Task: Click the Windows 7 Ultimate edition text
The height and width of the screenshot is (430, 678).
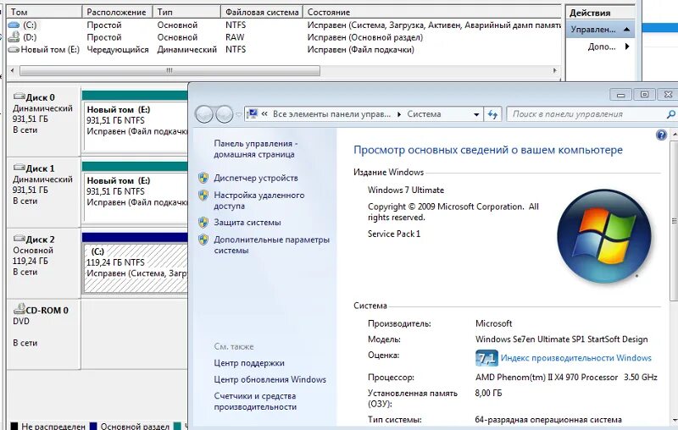Action: (x=406, y=190)
